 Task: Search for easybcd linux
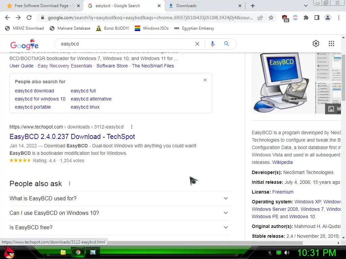click(85, 107)
